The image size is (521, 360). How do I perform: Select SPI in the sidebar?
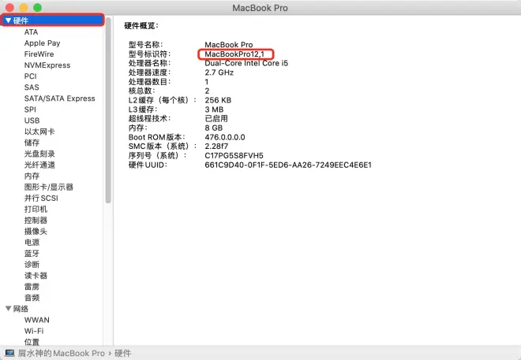(30, 109)
